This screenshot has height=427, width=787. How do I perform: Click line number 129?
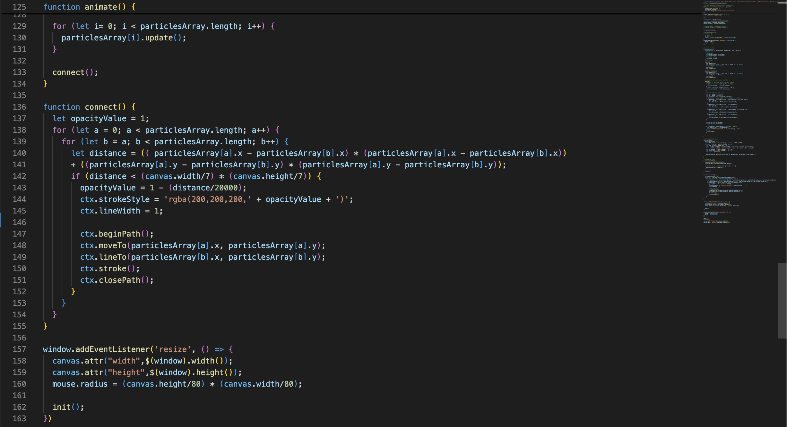[19, 26]
